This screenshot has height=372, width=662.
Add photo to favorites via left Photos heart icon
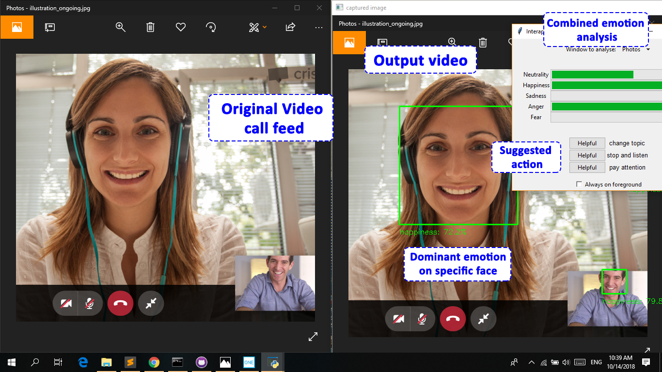(181, 27)
